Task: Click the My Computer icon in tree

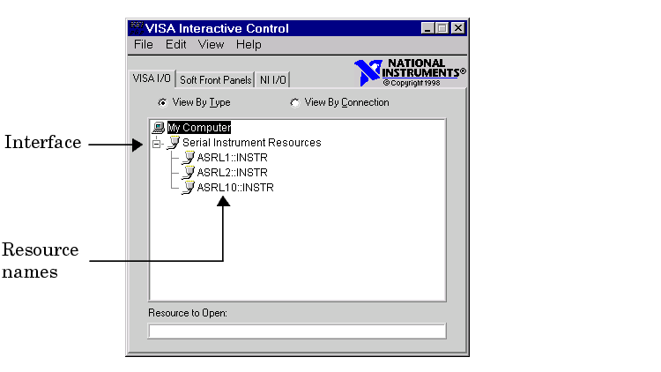Action: coord(159,127)
